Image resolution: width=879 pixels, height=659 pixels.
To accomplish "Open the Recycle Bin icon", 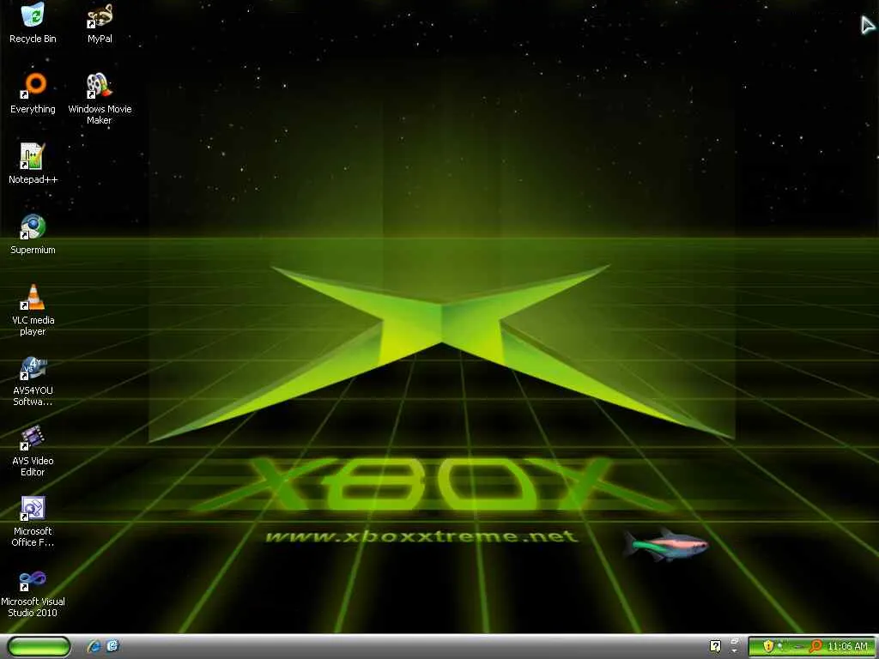I will pyautogui.click(x=33, y=23).
